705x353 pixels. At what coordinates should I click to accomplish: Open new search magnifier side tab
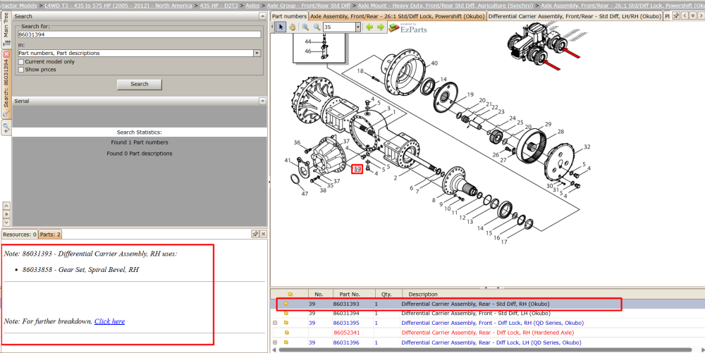tap(6, 128)
